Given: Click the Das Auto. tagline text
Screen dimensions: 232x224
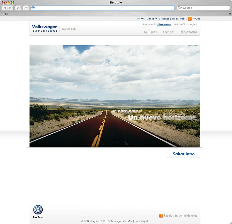Looking at the screenshot, I should pyautogui.click(x=38, y=217).
